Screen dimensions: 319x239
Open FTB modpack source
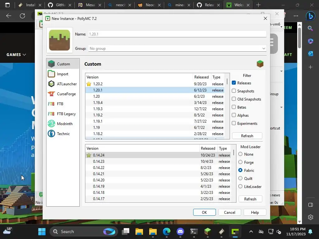63,104
